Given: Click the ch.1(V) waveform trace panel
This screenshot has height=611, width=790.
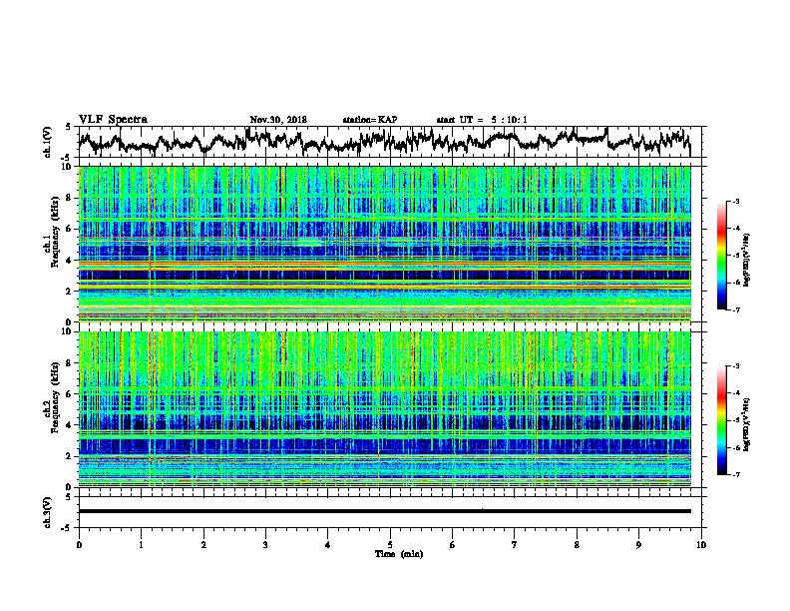Looking at the screenshot, I should coord(390,142).
